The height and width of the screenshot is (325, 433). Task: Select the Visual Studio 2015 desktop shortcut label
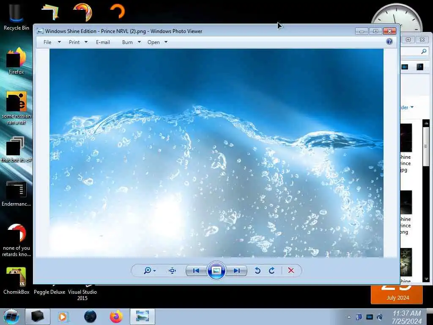point(82,295)
